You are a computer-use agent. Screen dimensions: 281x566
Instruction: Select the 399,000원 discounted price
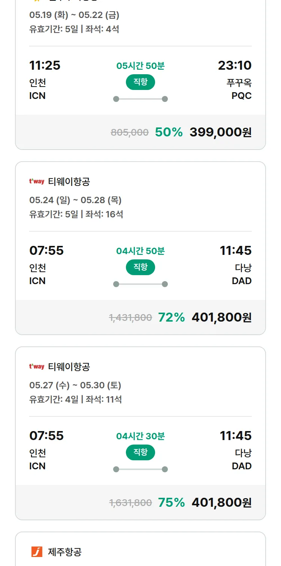point(220,132)
